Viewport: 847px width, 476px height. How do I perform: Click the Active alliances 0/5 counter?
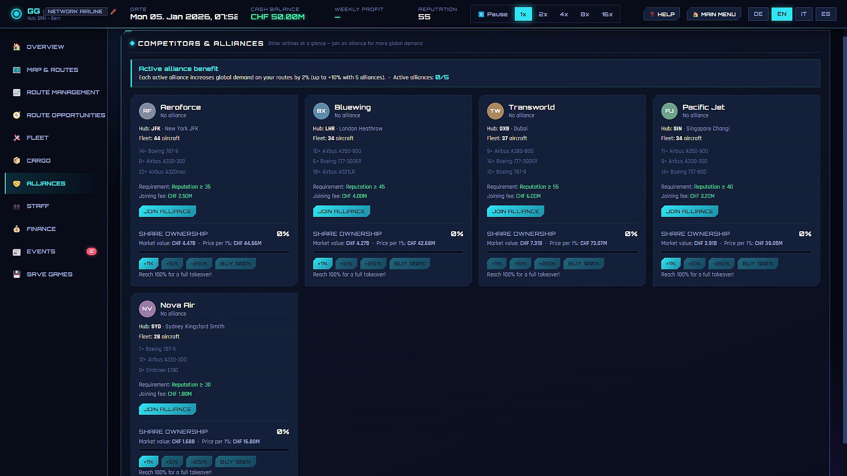[442, 77]
